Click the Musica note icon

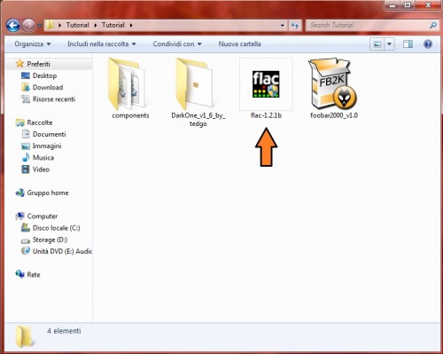[26, 157]
